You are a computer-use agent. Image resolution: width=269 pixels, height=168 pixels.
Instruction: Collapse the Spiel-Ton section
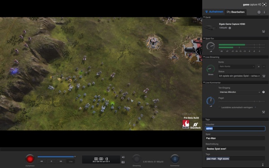[x=204, y=39]
